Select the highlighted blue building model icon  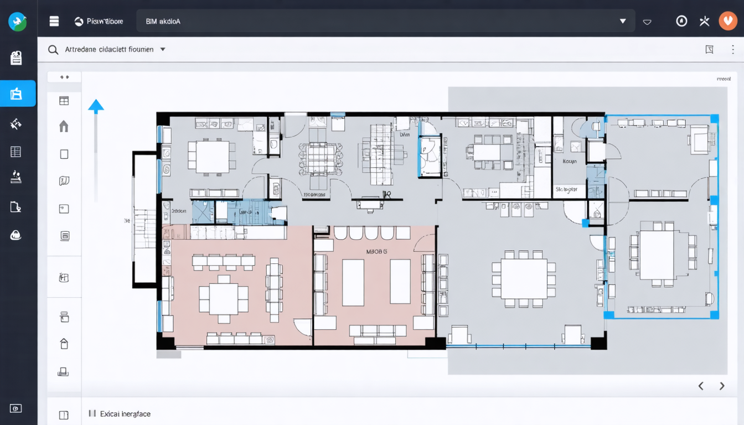17,94
